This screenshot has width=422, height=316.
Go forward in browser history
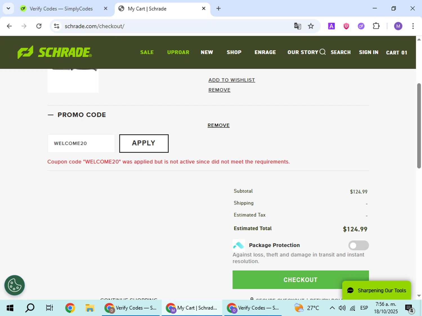(x=24, y=26)
